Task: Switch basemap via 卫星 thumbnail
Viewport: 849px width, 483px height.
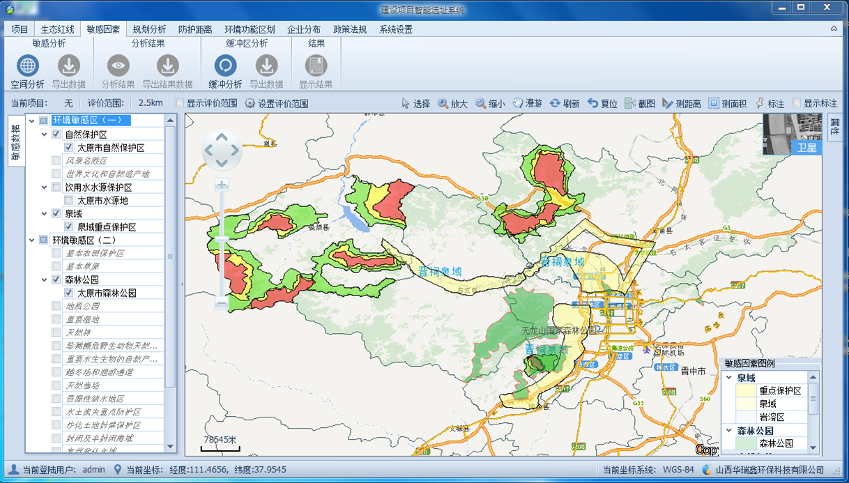Action: [x=792, y=134]
